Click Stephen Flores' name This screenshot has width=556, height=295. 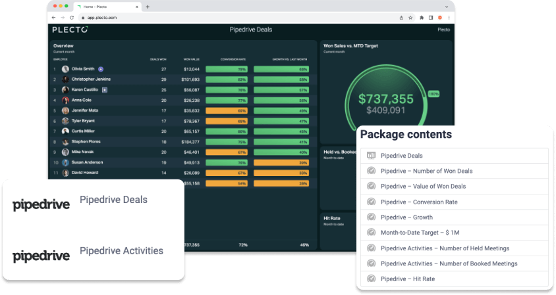click(86, 141)
